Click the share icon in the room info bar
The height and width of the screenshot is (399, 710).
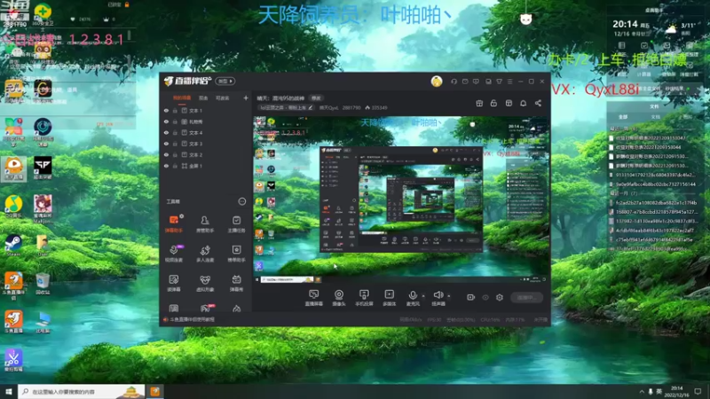tap(538, 103)
